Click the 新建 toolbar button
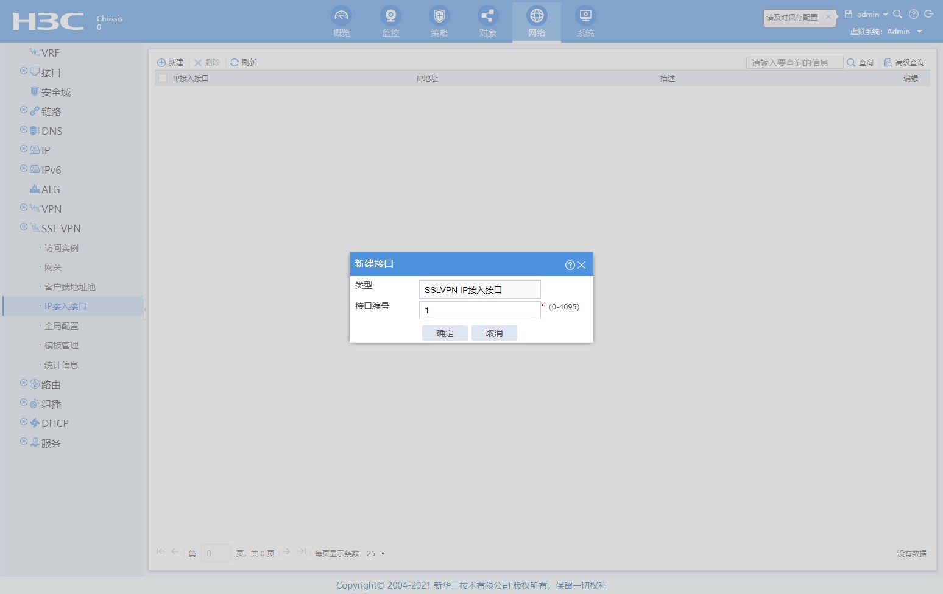This screenshot has width=943, height=594. 171,63
